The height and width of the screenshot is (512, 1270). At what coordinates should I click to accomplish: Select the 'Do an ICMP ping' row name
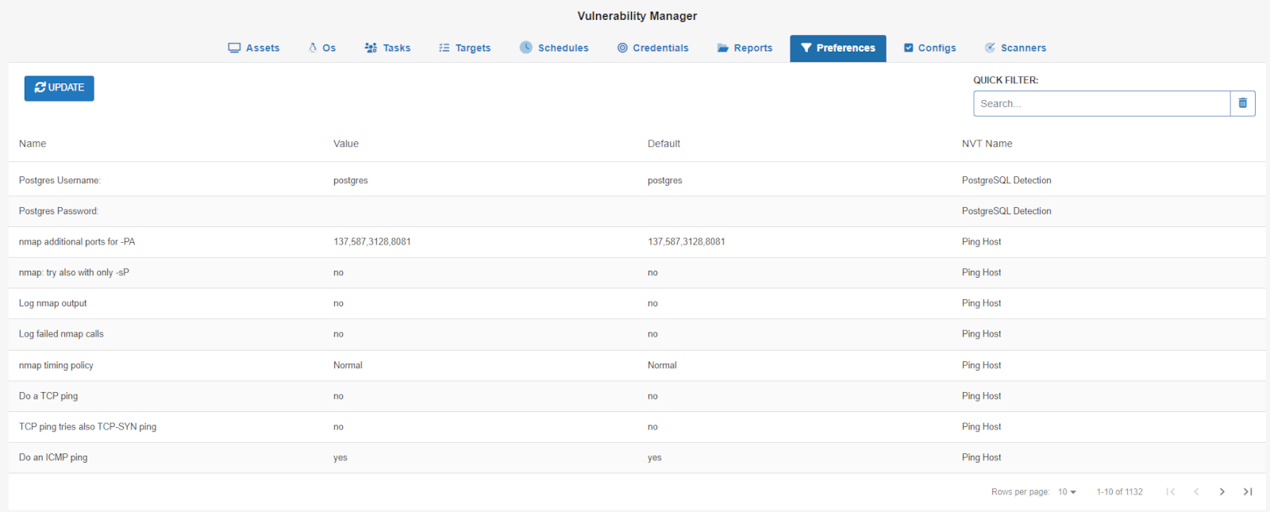point(53,458)
